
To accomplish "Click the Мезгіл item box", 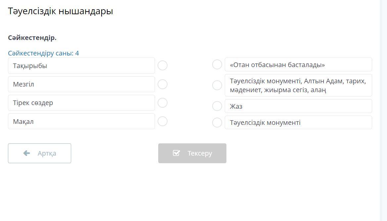I will click(x=81, y=84).
